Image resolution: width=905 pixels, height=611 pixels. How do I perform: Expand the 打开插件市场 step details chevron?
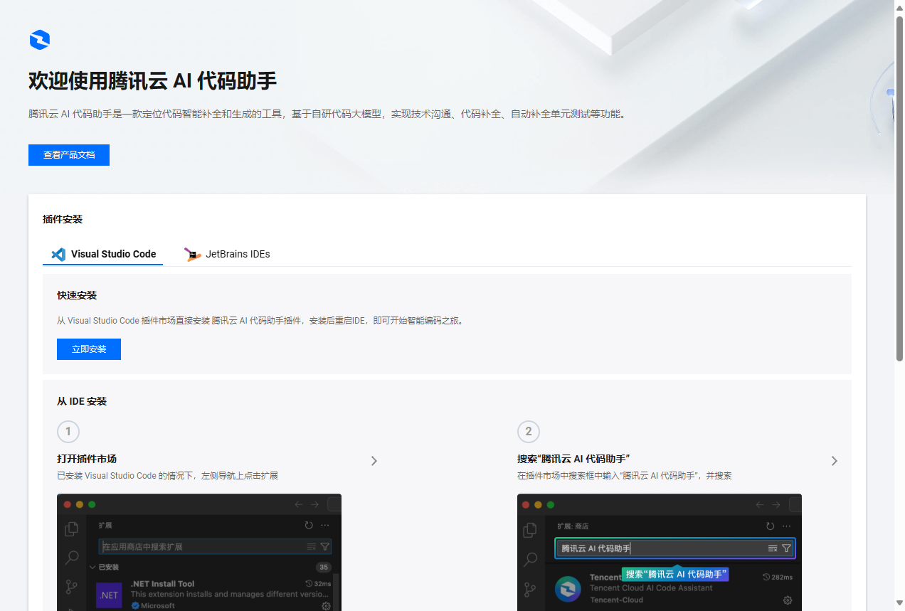coord(374,461)
